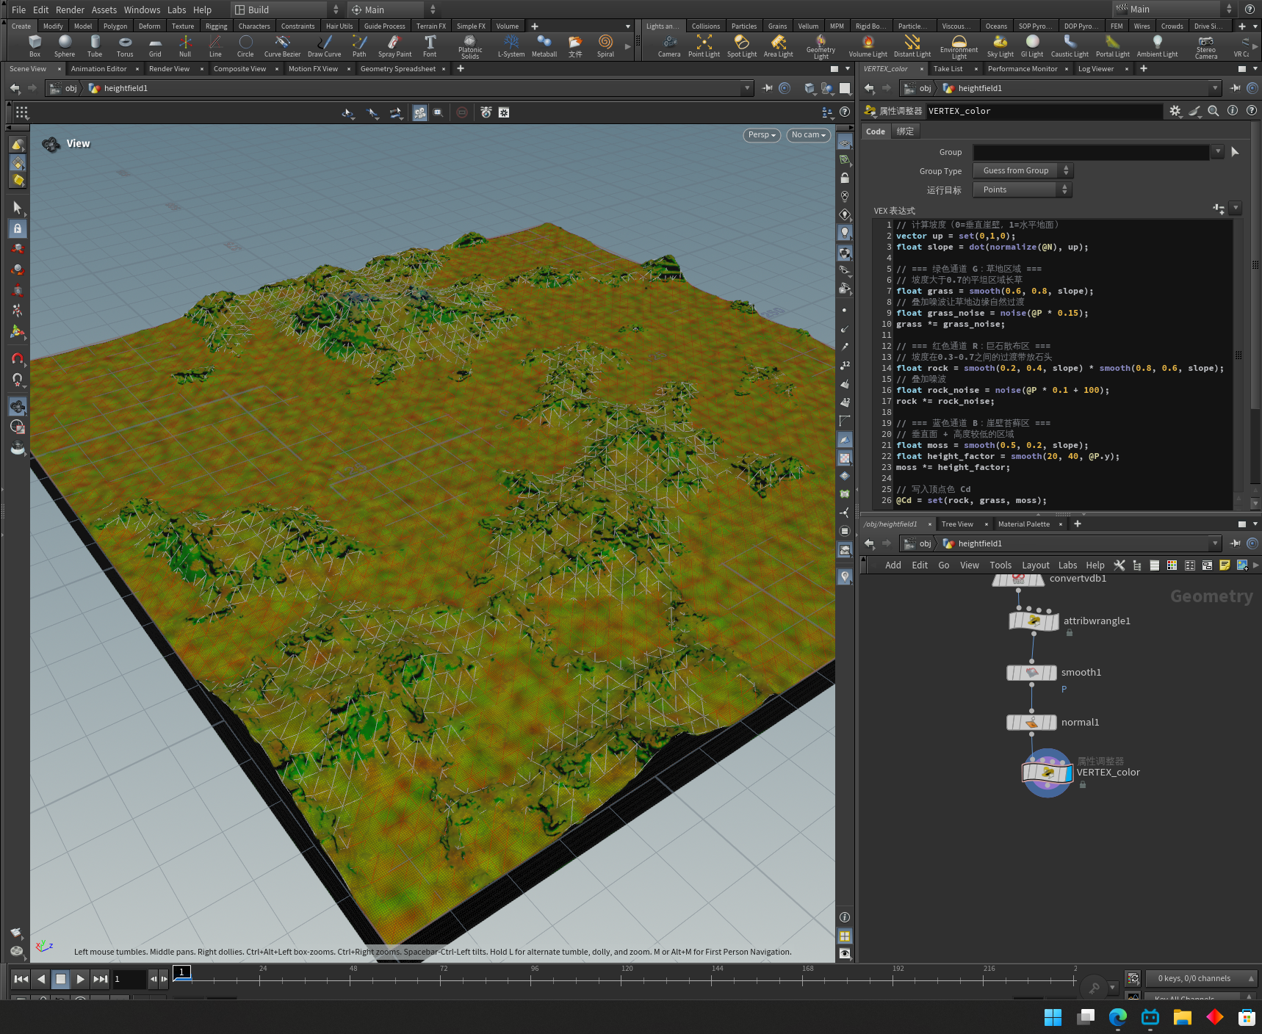Create an Environment Light
Viewport: 1262px width, 1034px height.
pyautogui.click(x=959, y=46)
